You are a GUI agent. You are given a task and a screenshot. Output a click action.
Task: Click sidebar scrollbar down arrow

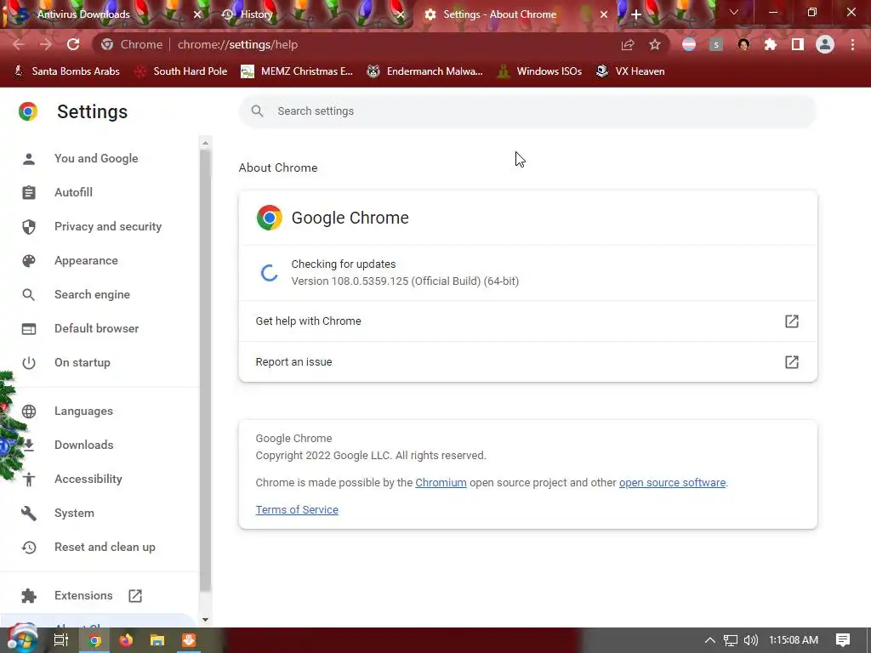tap(206, 620)
